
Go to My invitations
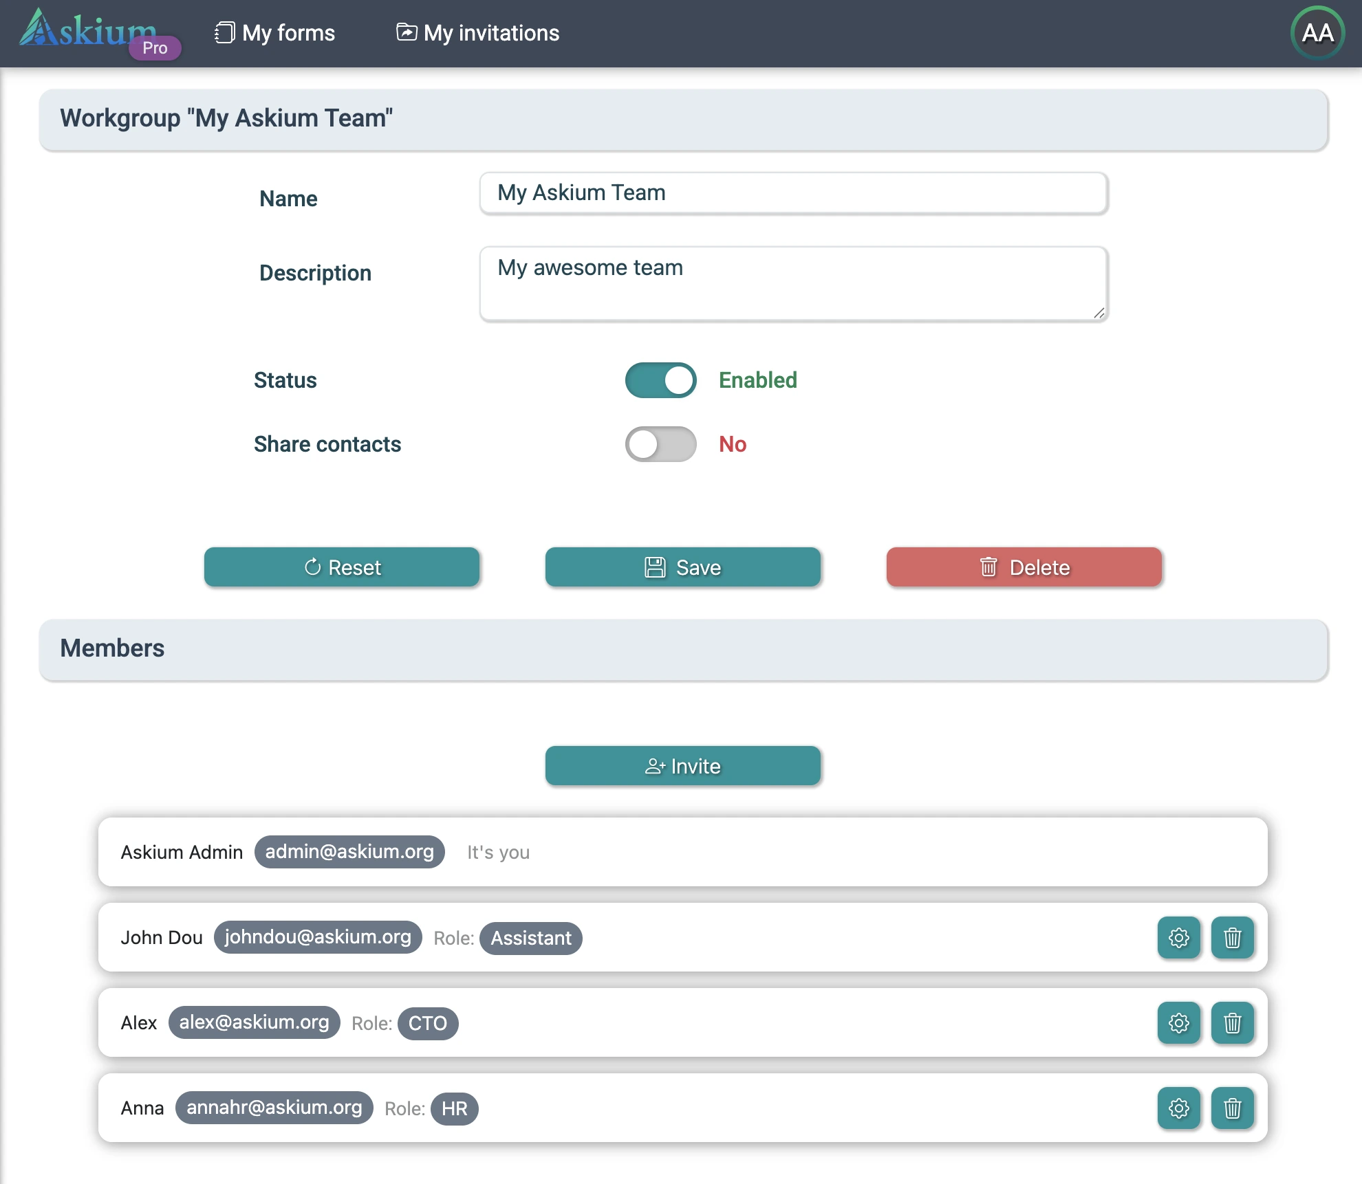pyautogui.click(x=478, y=33)
